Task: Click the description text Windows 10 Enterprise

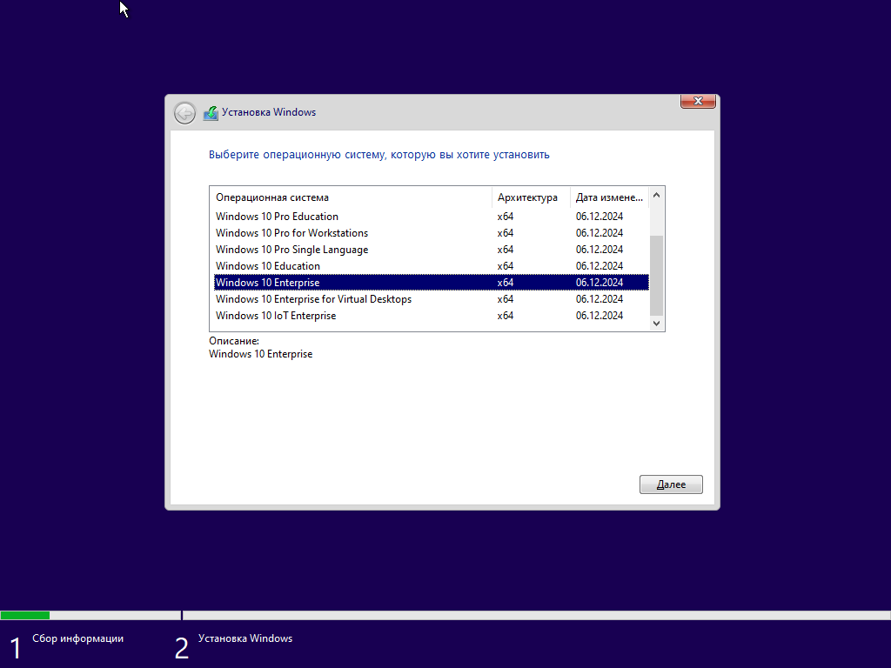Action: [261, 354]
